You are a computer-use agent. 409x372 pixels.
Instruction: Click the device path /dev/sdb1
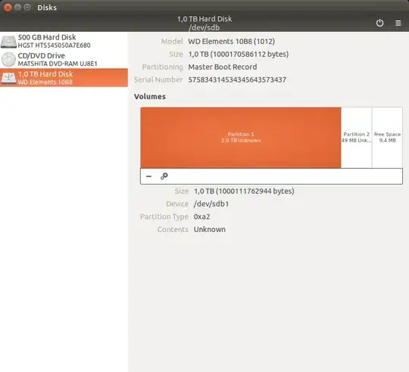(211, 204)
